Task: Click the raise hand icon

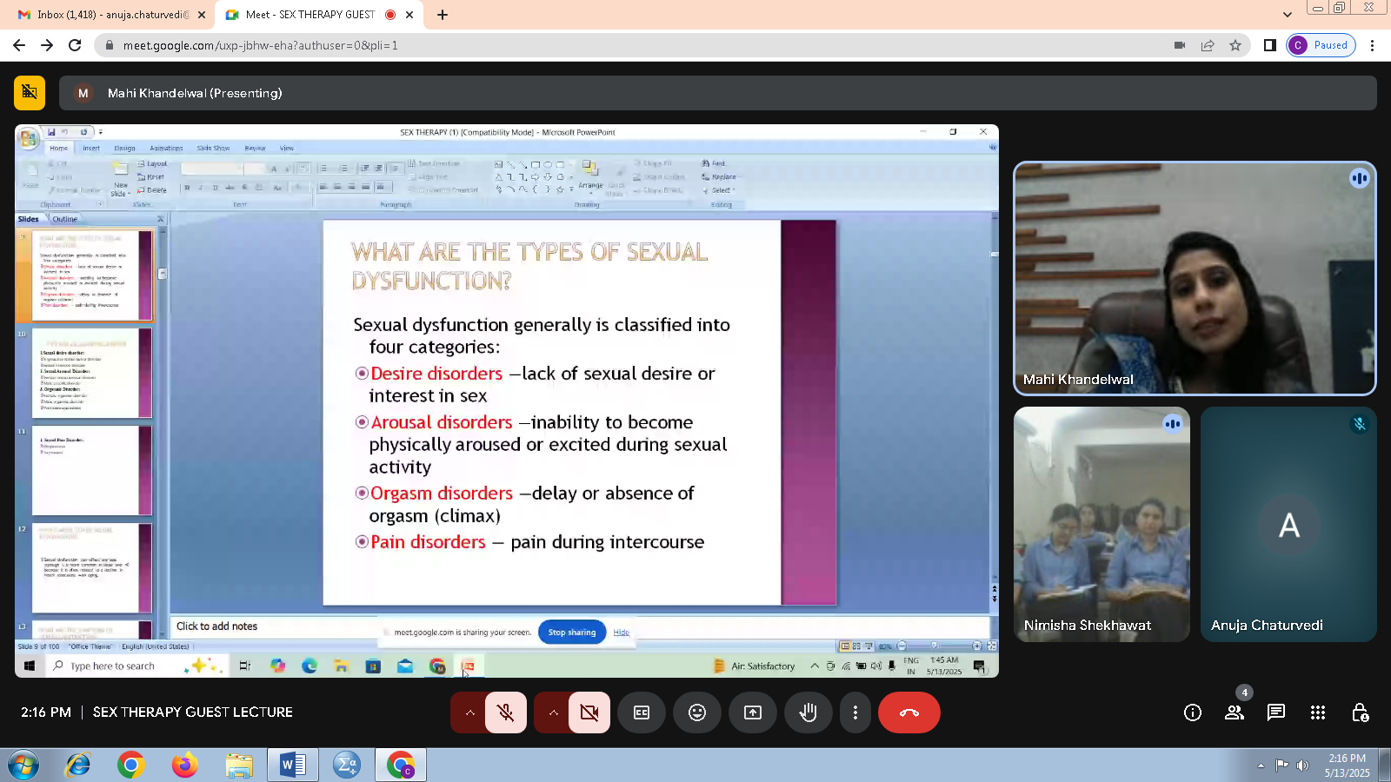Action: [x=809, y=712]
